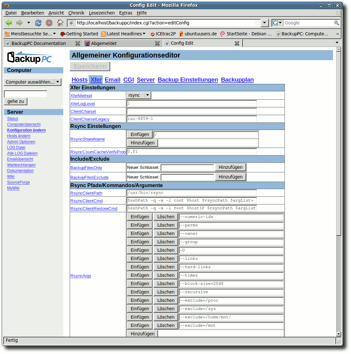Select the CGI config tab

128,80
